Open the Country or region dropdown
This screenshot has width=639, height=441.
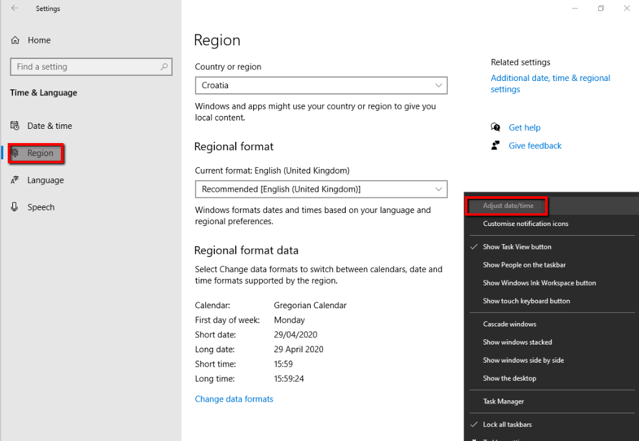click(321, 85)
